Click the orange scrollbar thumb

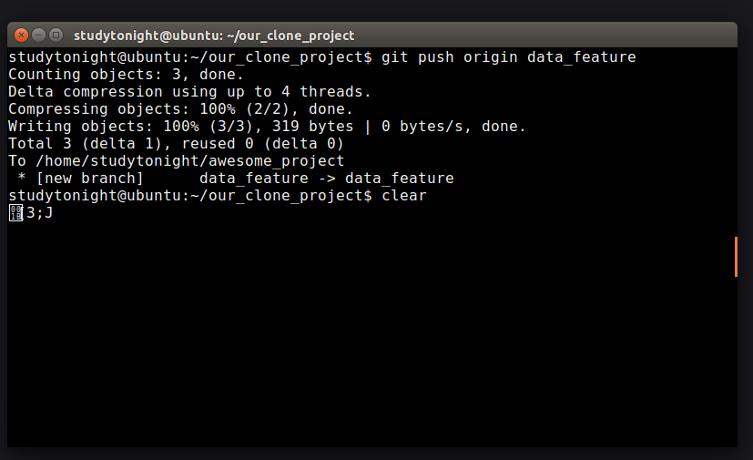pos(736,257)
